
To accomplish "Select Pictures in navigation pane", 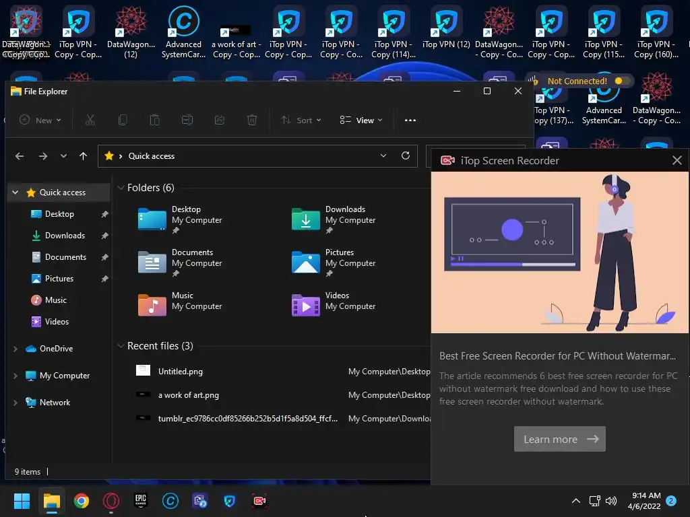I will [59, 278].
